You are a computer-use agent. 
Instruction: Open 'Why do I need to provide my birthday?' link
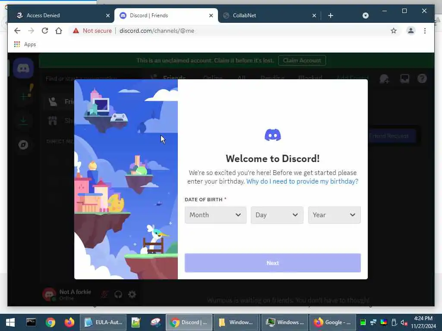[302, 181]
